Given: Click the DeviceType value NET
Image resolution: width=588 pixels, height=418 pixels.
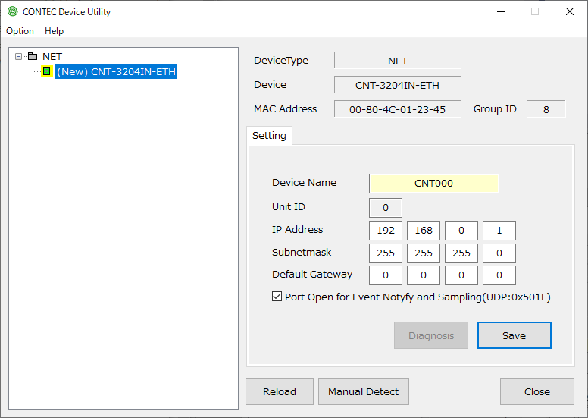Looking at the screenshot, I should 398,61.
